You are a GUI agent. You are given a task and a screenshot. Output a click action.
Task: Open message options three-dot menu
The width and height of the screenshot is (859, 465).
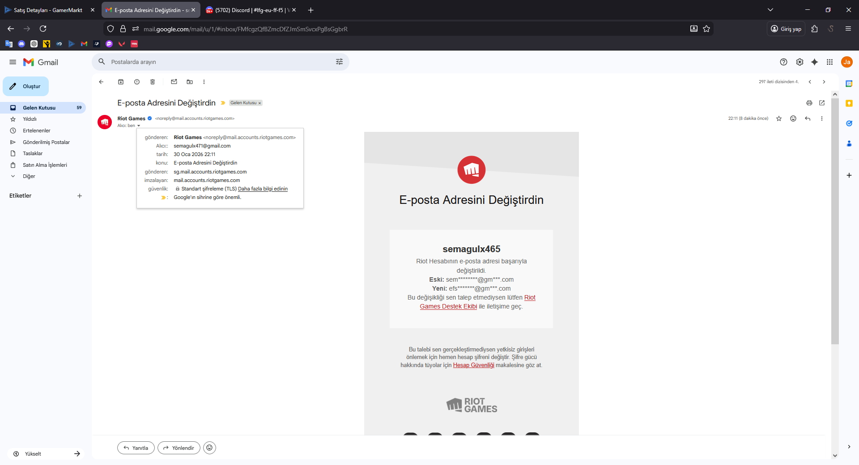coord(822,118)
